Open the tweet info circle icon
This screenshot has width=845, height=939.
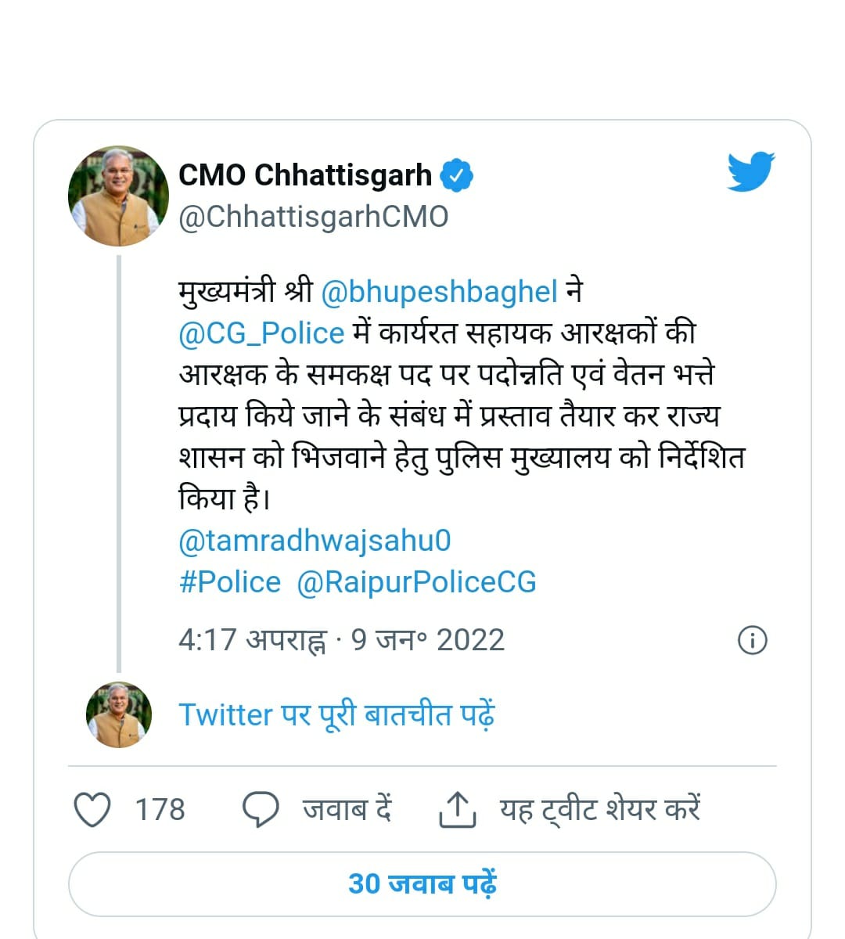(753, 641)
